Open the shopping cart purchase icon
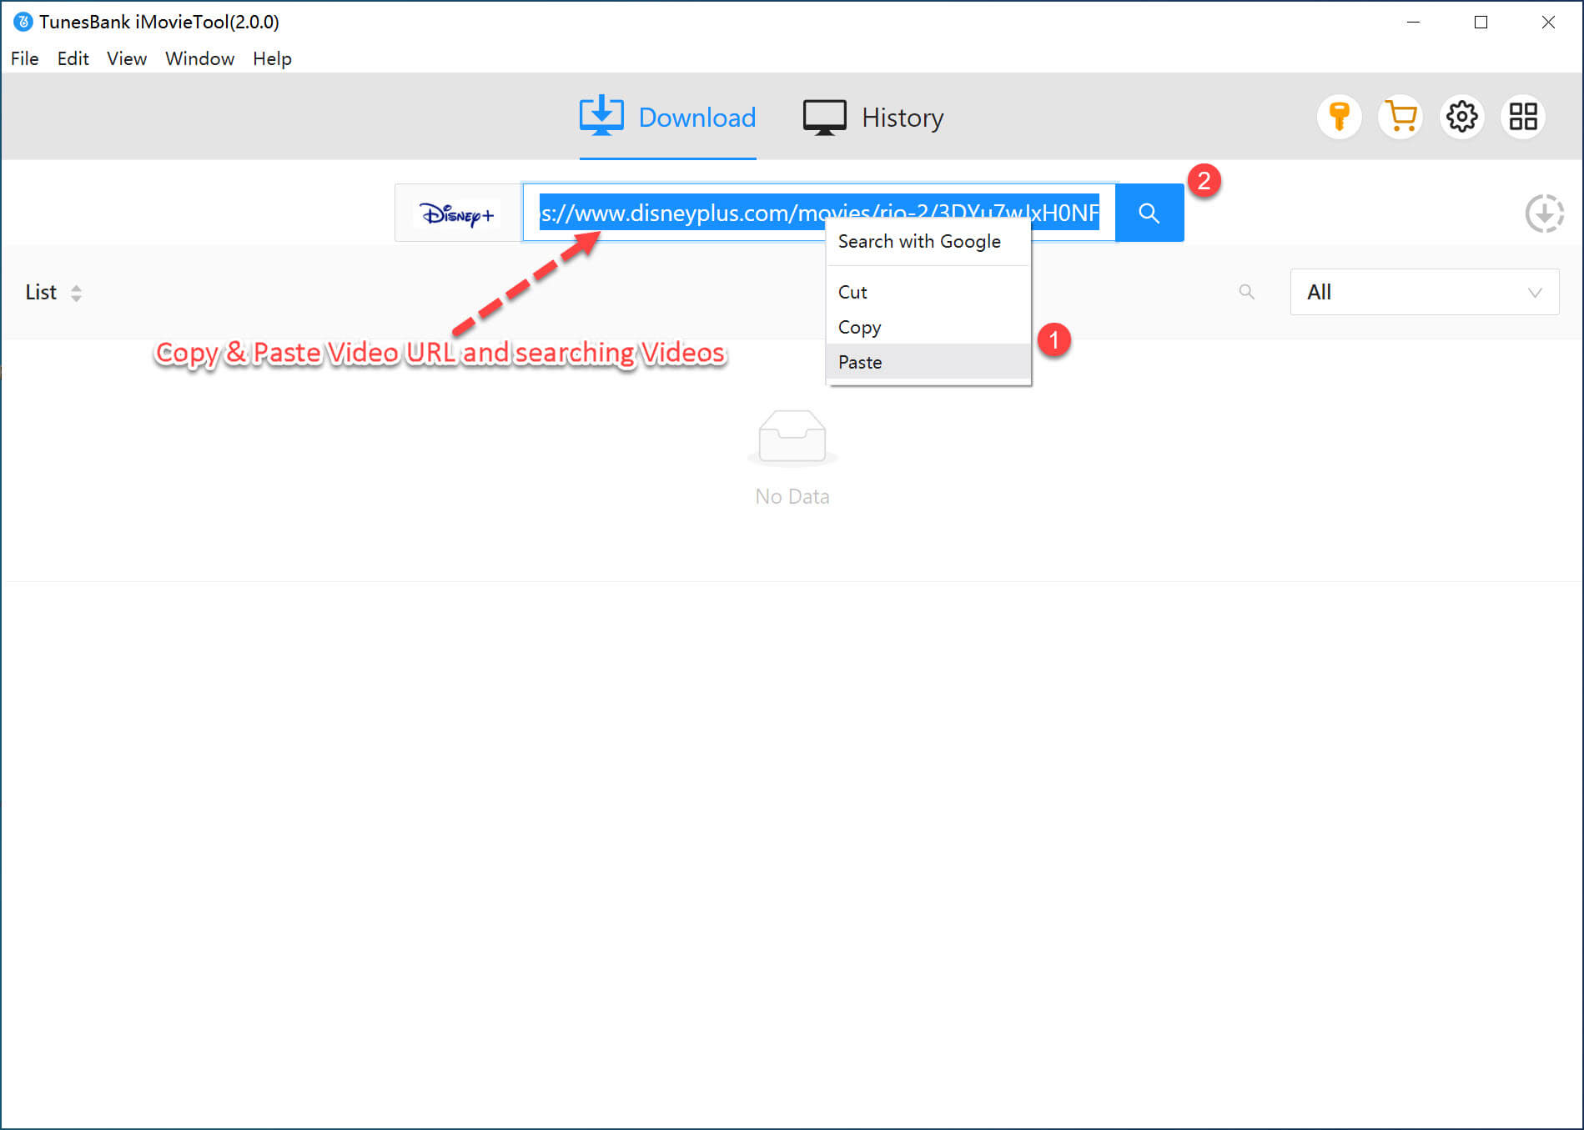Screen dimensions: 1584x1130 (1400, 117)
